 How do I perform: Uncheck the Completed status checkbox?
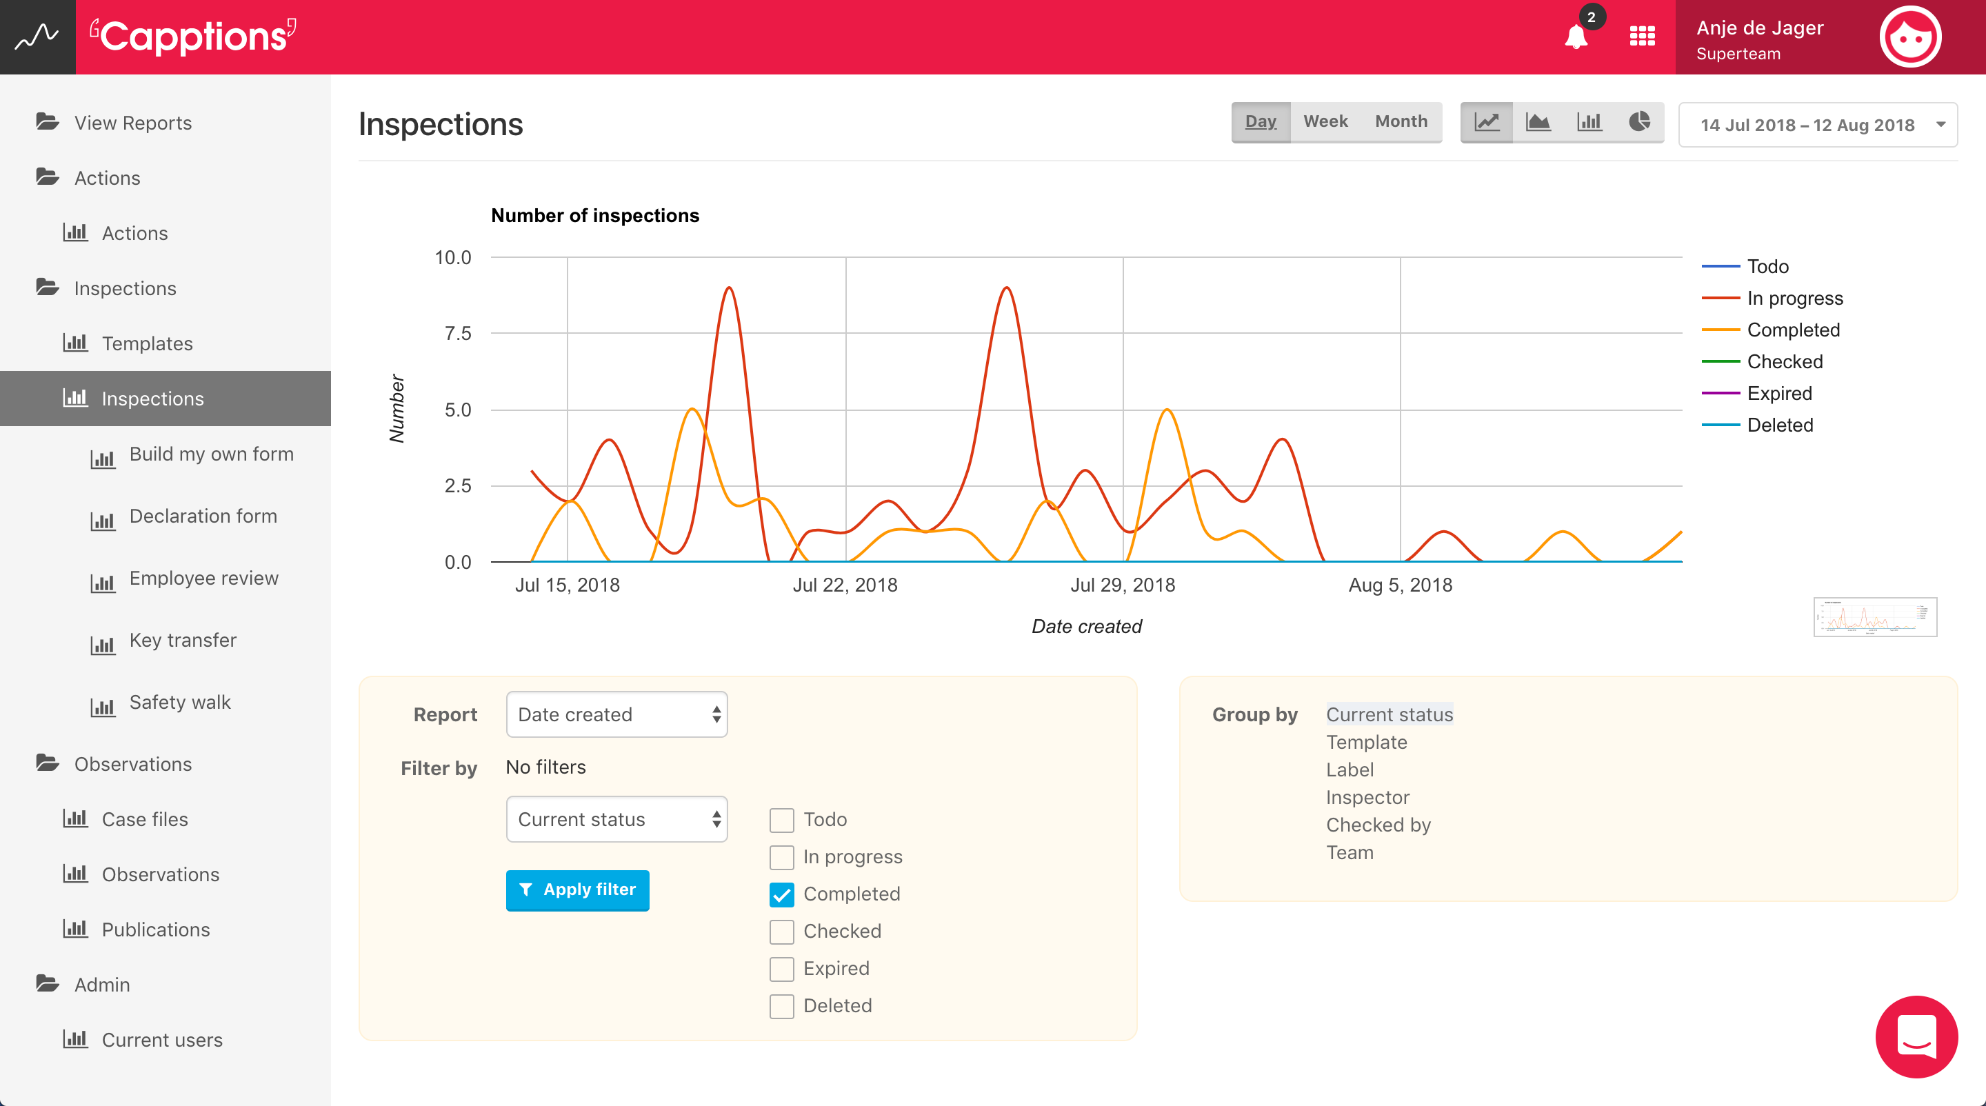[x=782, y=894]
